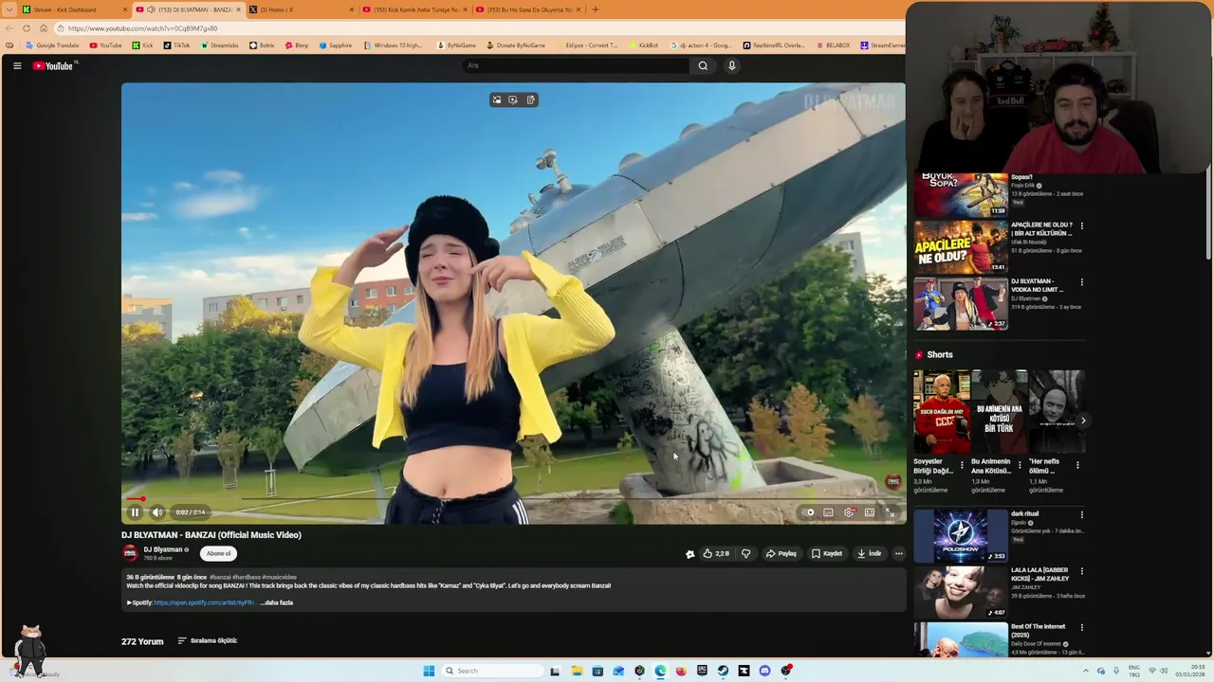Toggle the autoplay switch in the player
Viewport: 1214px width, 682px height.
point(808,512)
